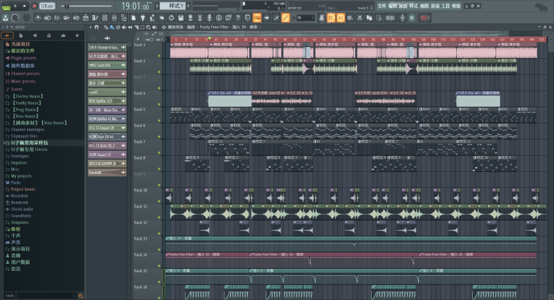This screenshot has width=554, height=300.
Task: Open the plugin picker plug icon
Action: [143, 17]
